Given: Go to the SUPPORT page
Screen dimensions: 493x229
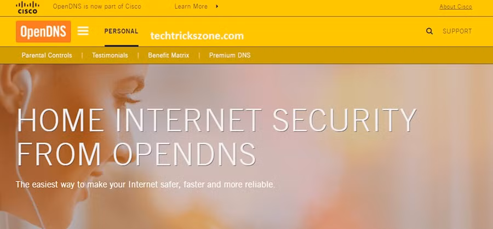Looking at the screenshot, I should pyautogui.click(x=457, y=31).
